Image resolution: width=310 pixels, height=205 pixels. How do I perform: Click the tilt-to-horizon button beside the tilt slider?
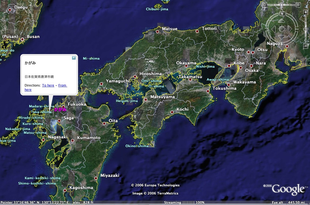point(298,5)
